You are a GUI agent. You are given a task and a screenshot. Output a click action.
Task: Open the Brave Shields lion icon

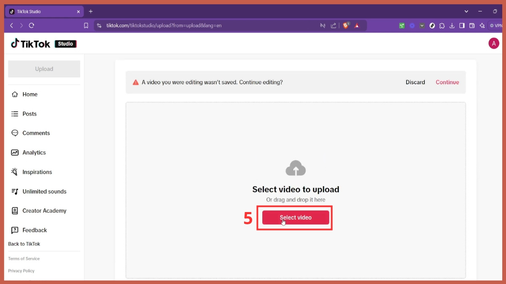[346, 26]
